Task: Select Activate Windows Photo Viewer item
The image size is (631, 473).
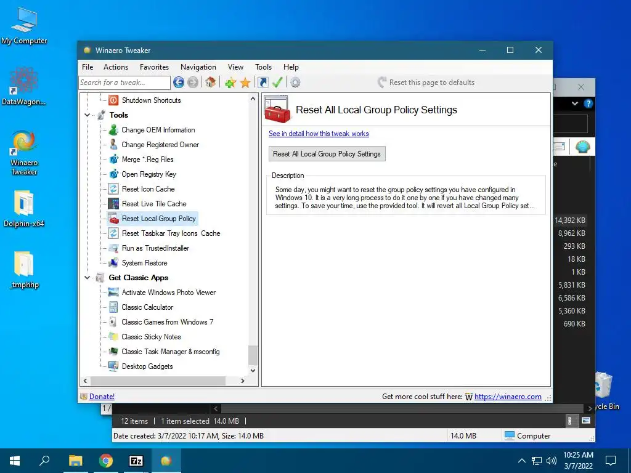Action: click(169, 293)
